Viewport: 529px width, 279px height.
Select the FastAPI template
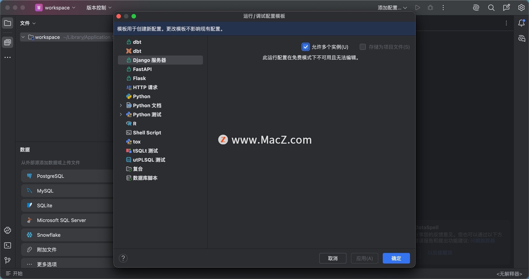[160, 69]
